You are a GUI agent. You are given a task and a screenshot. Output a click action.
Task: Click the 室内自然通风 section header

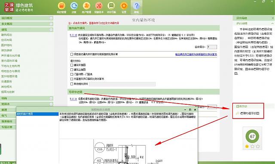[144, 28]
